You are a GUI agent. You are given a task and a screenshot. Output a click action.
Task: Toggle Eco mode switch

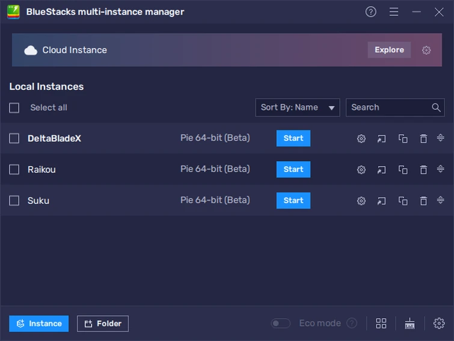click(x=280, y=324)
